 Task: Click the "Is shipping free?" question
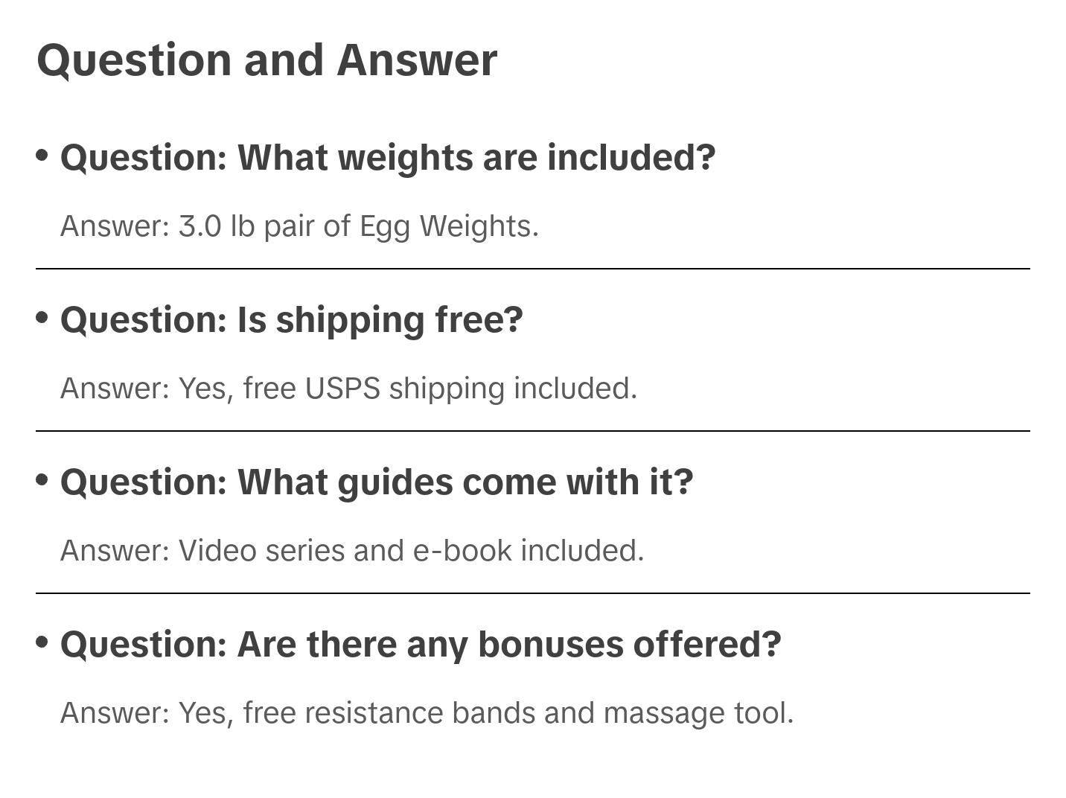tap(291, 320)
